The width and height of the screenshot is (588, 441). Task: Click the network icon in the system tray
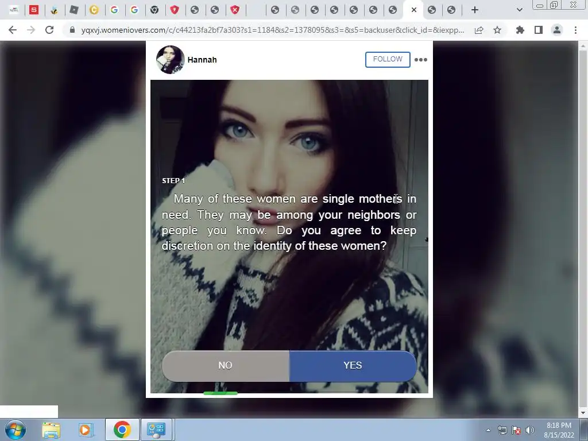tap(502, 430)
